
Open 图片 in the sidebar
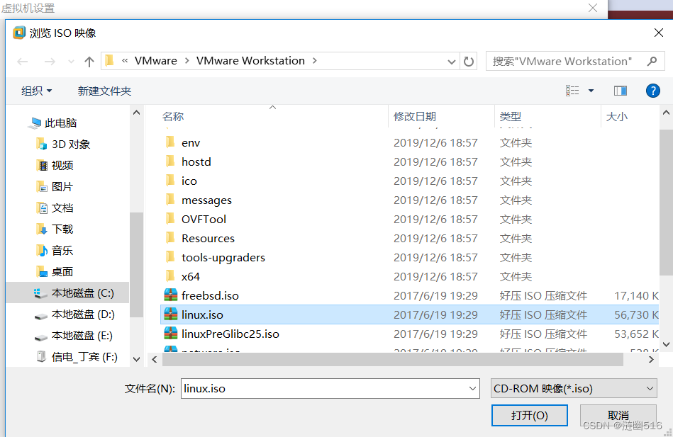(x=55, y=186)
